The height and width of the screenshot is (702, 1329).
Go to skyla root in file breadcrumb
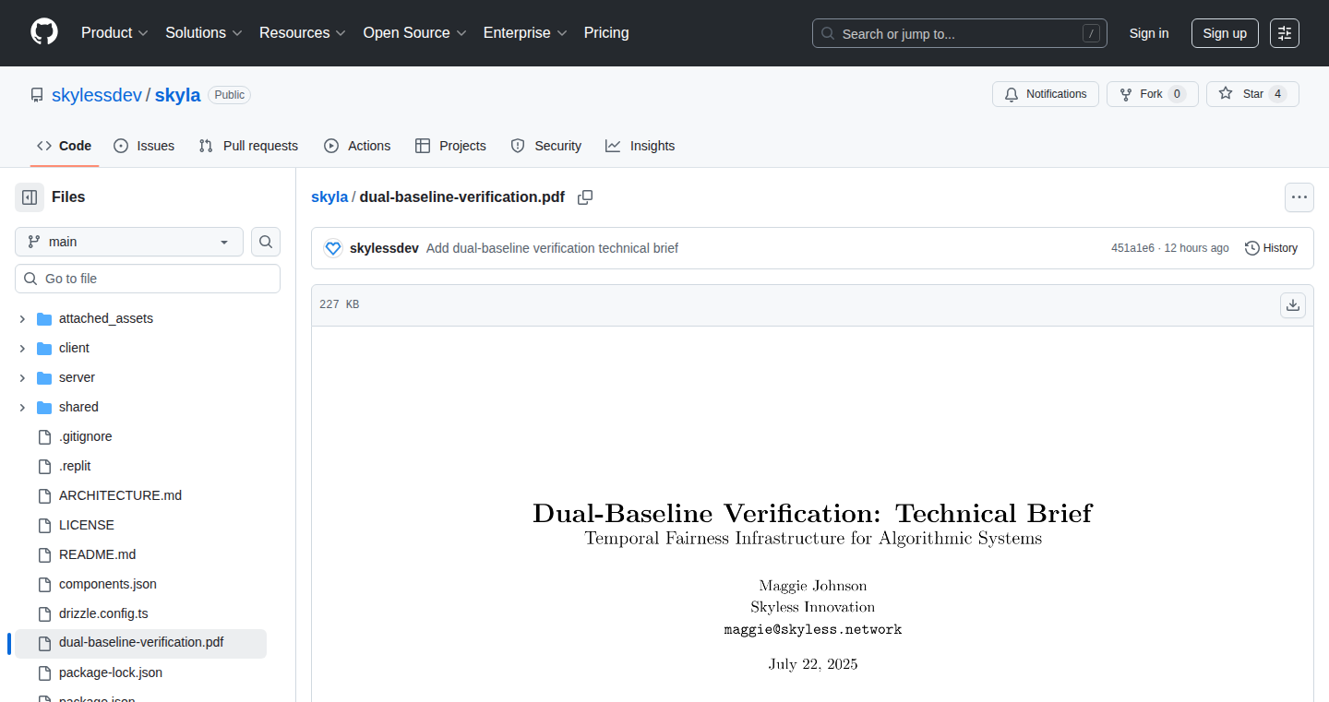(329, 196)
